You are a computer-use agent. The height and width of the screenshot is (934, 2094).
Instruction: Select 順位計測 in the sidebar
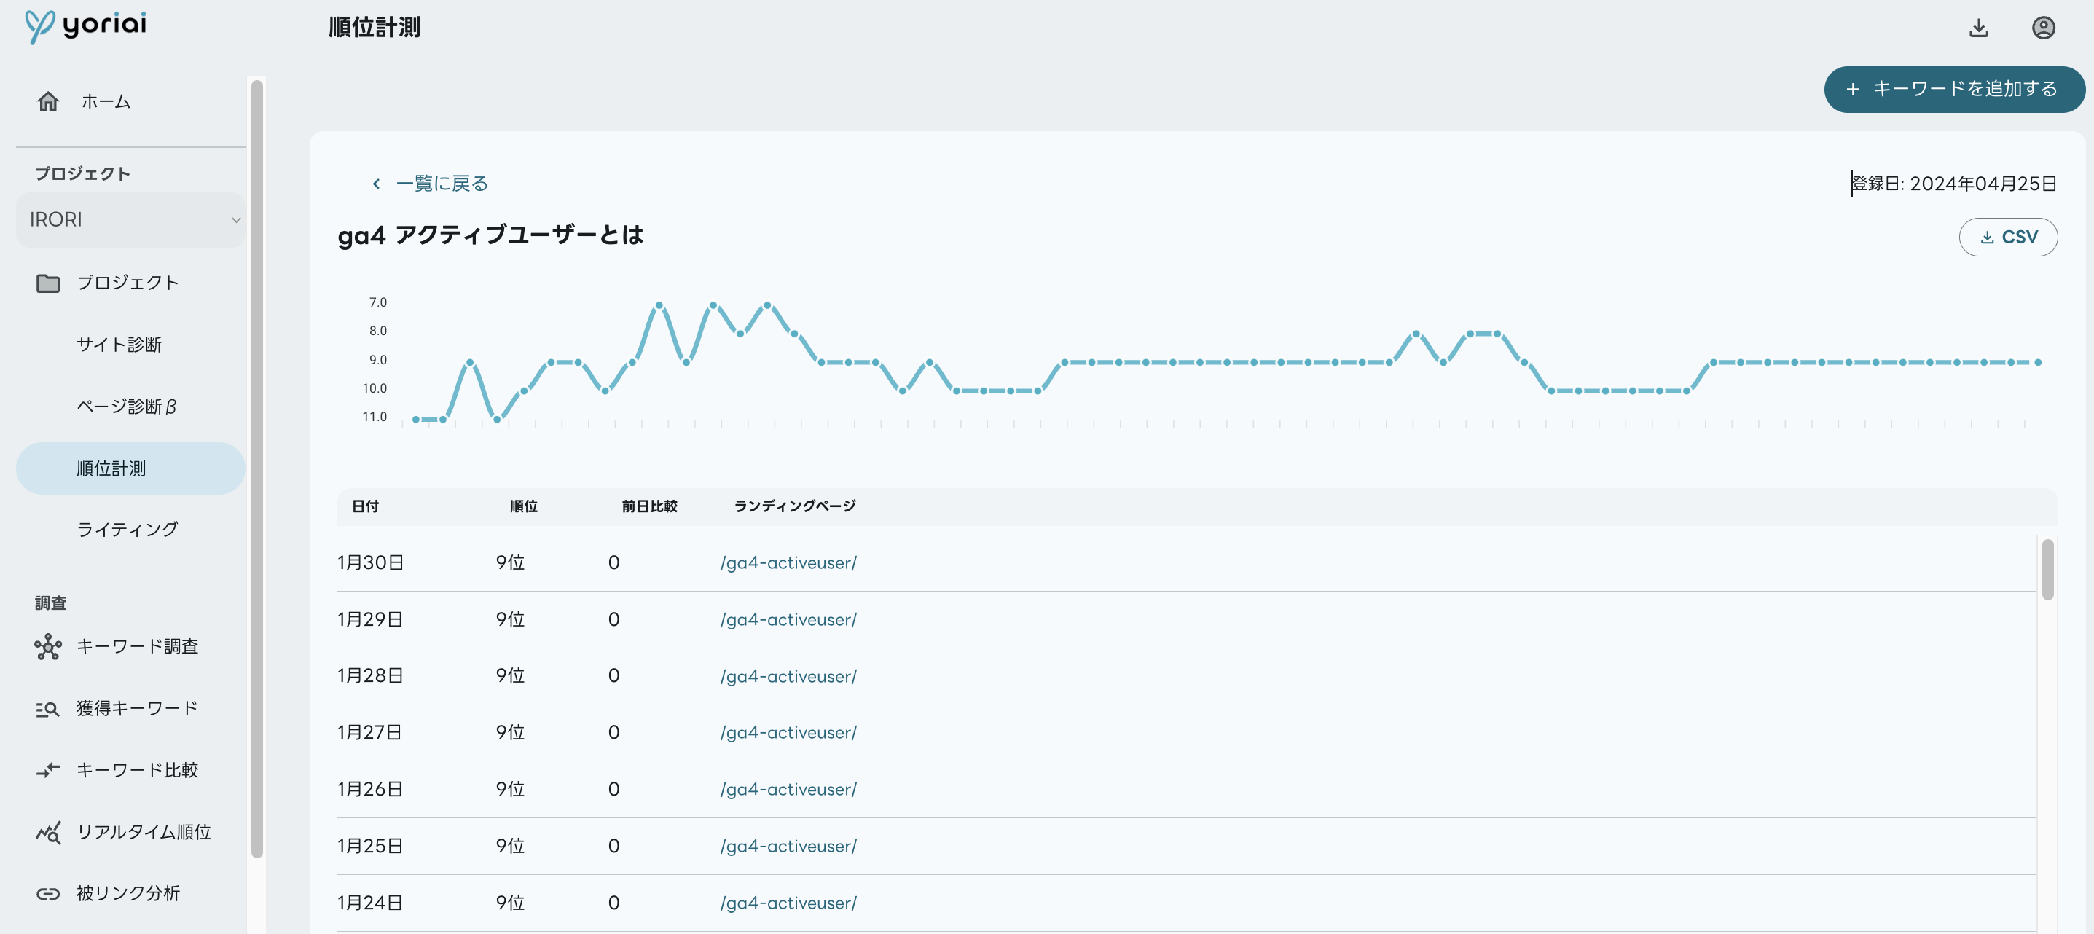pos(130,468)
